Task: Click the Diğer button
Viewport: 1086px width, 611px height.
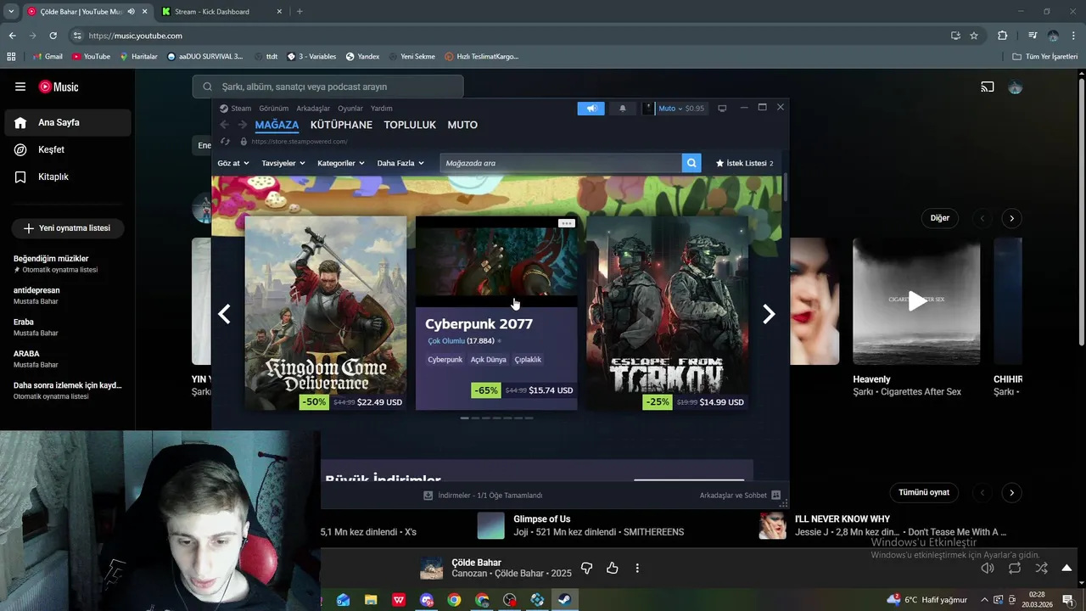Action: pyautogui.click(x=940, y=218)
